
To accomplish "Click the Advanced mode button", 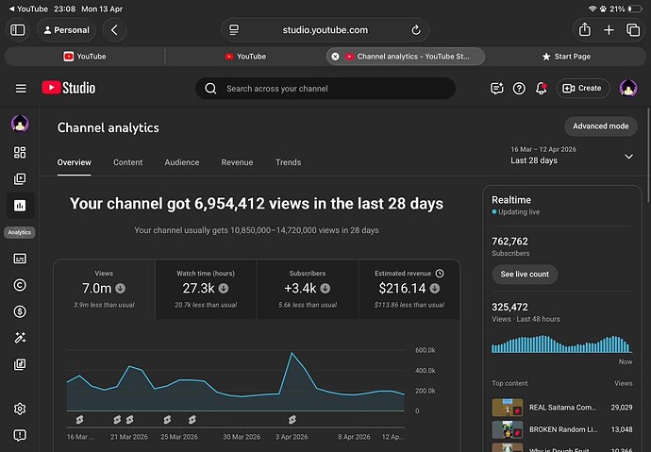I will [601, 126].
